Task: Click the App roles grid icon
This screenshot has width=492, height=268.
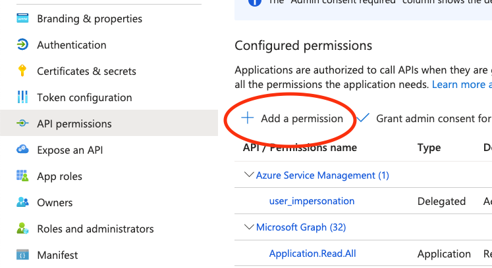Action: point(22,175)
